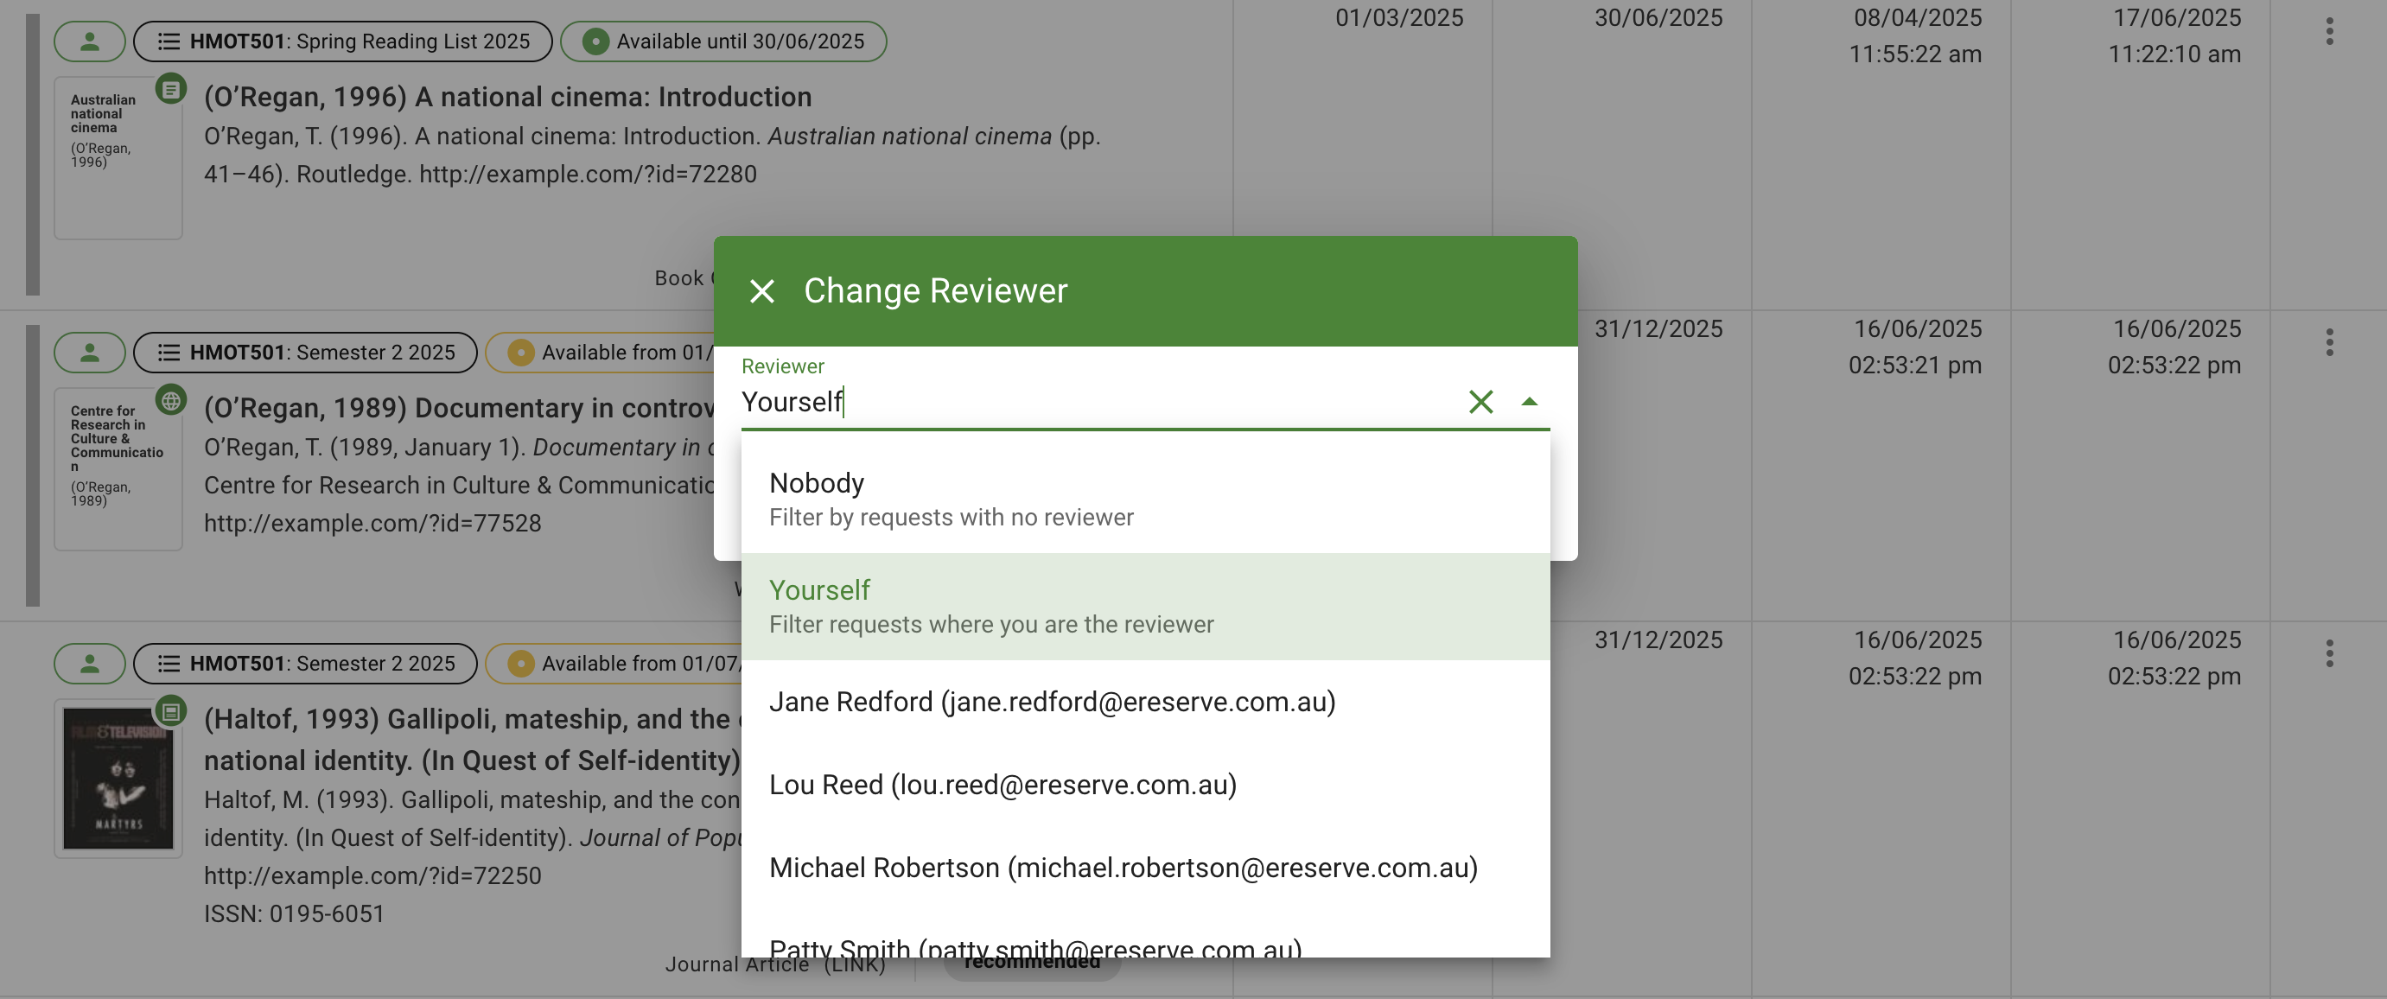Open the three-dot menu for the Gallipoli entry
This screenshot has width=2387, height=999.
pyautogui.click(x=2333, y=653)
